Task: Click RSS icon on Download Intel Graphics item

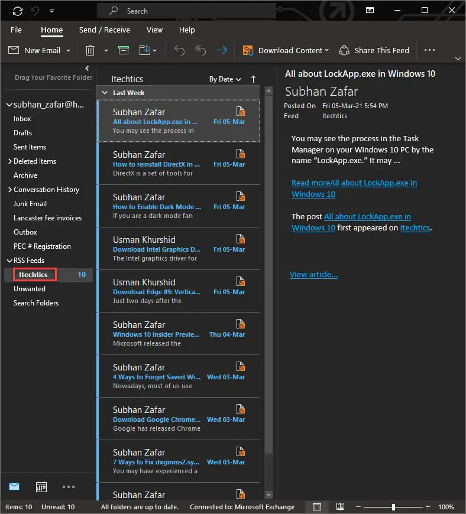Action: tap(241, 239)
